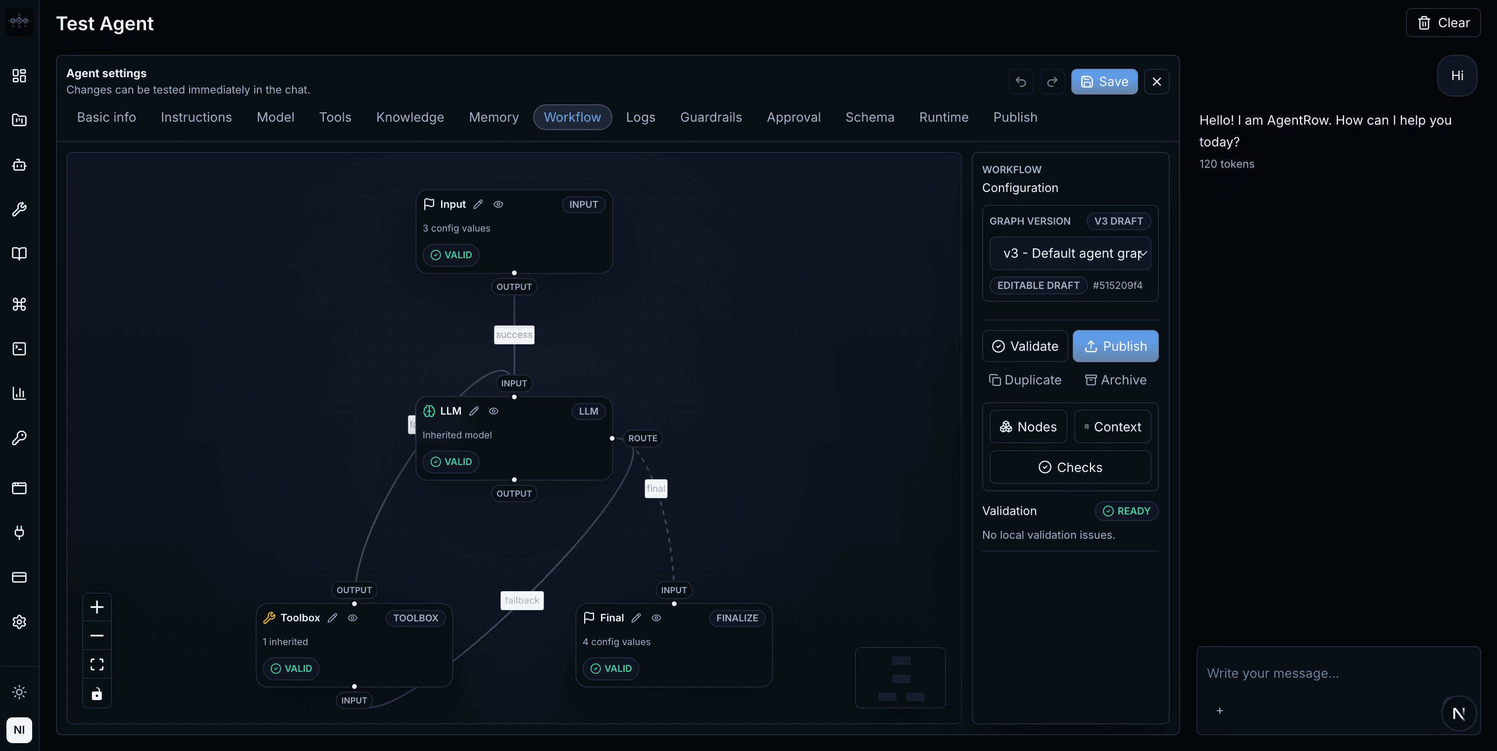Open the credit card billing icon in sidebar

pos(19,577)
